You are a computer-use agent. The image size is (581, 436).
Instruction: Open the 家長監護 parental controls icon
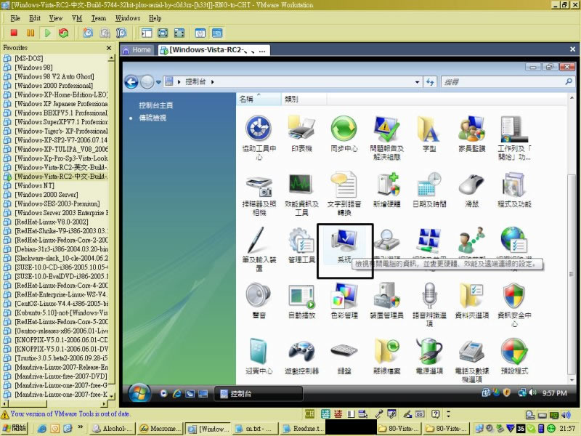(x=471, y=134)
